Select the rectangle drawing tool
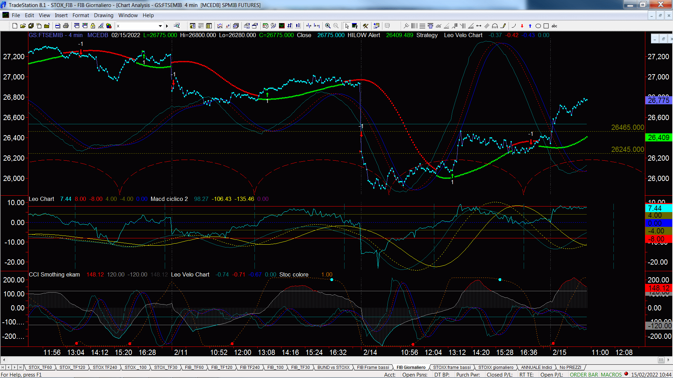The height and width of the screenshot is (378, 673). [x=546, y=26]
